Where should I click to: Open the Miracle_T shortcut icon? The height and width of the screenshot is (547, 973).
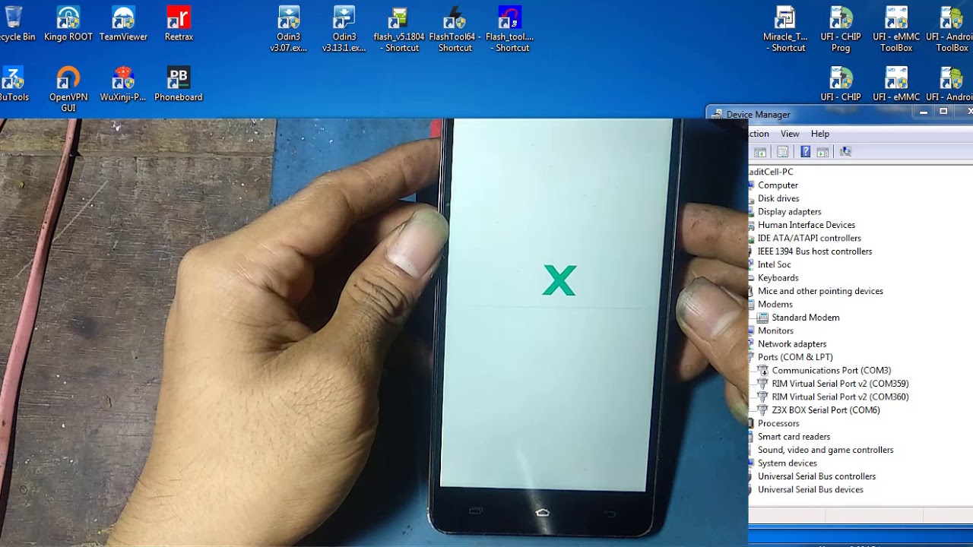coord(785,29)
